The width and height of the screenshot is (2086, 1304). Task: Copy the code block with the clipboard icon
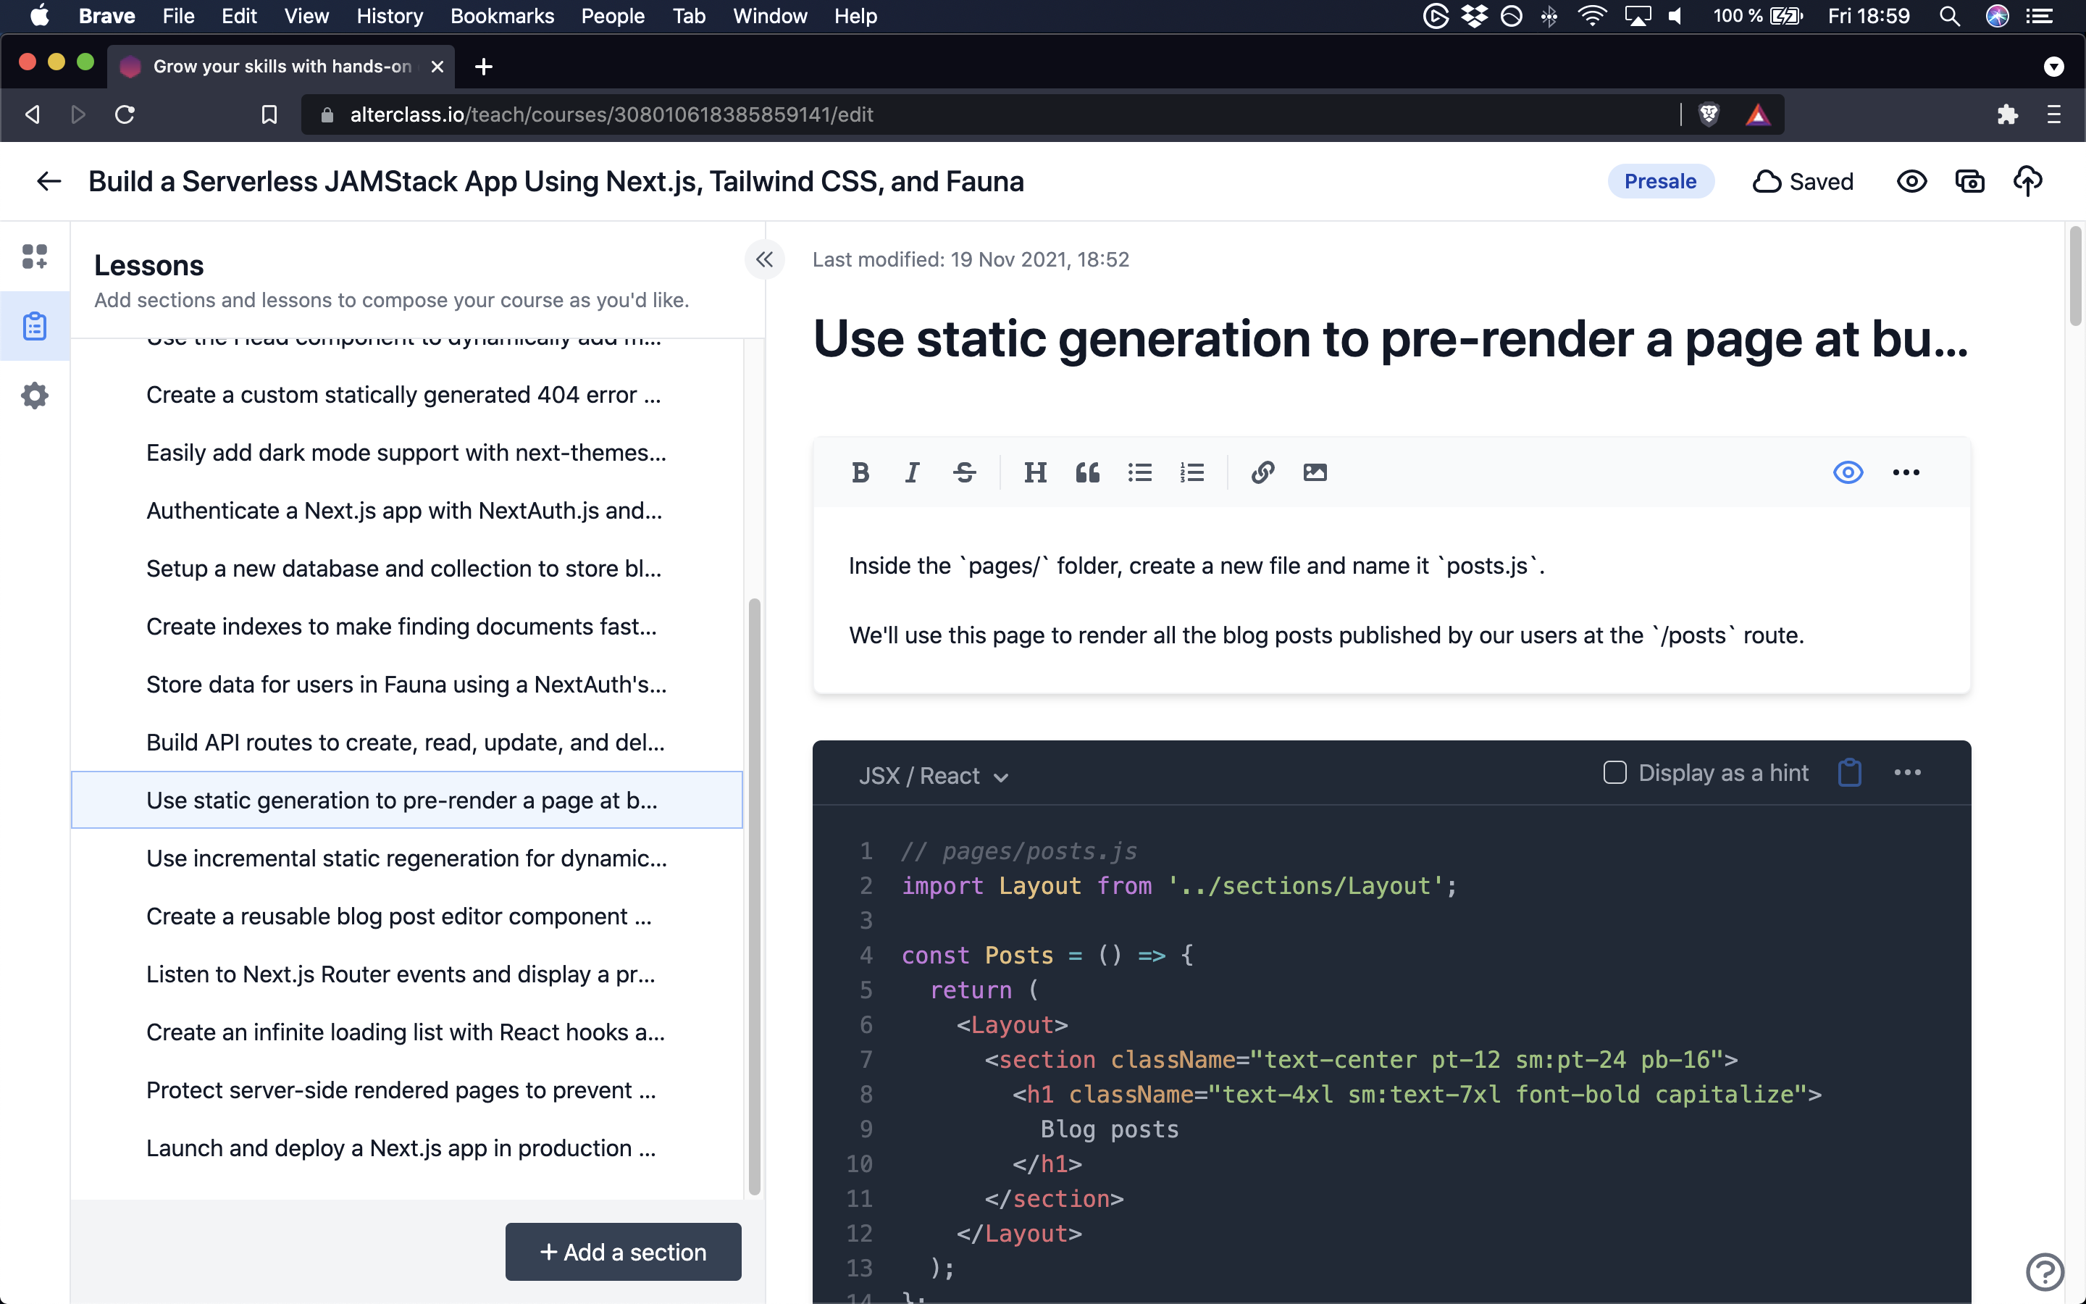pyautogui.click(x=1850, y=773)
